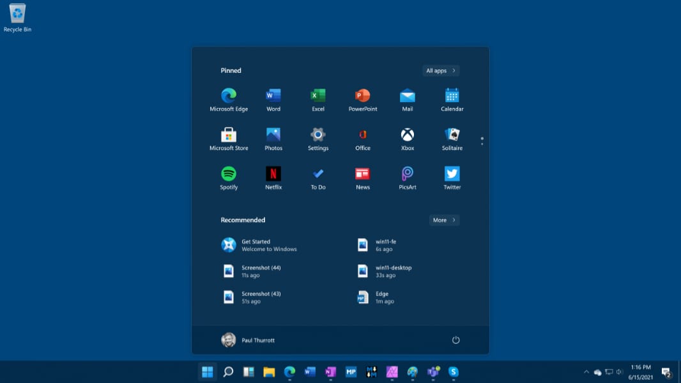The height and width of the screenshot is (383, 681).
Task: Open the pinned To Do app
Action: point(318,178)
